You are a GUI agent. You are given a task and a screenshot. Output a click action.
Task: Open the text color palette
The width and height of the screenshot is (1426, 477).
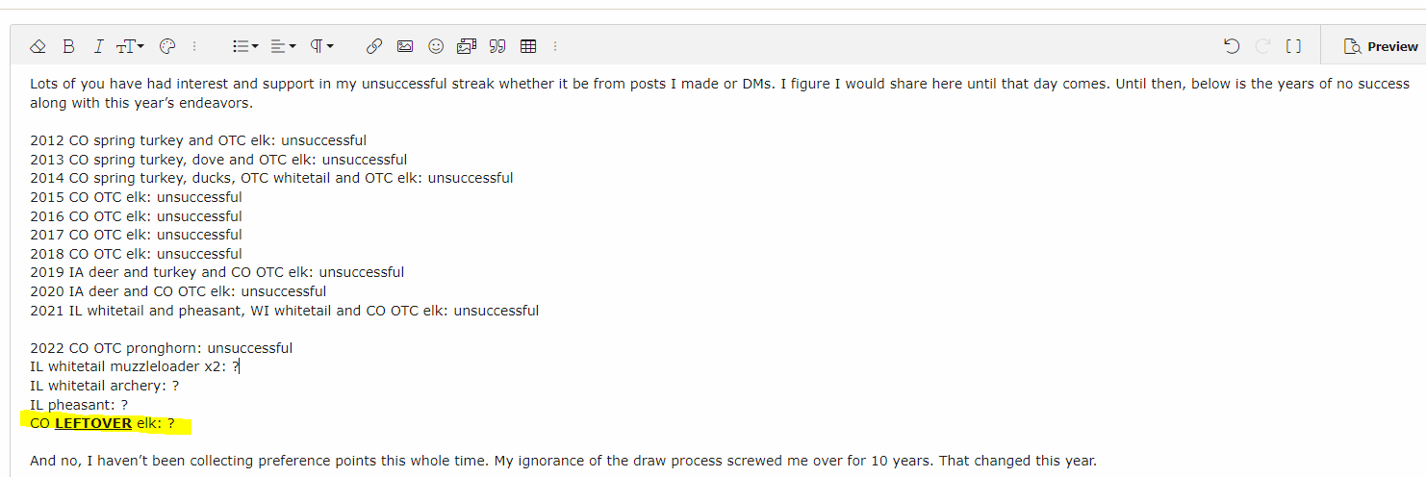pyautogui.click(x=166, y=46)
